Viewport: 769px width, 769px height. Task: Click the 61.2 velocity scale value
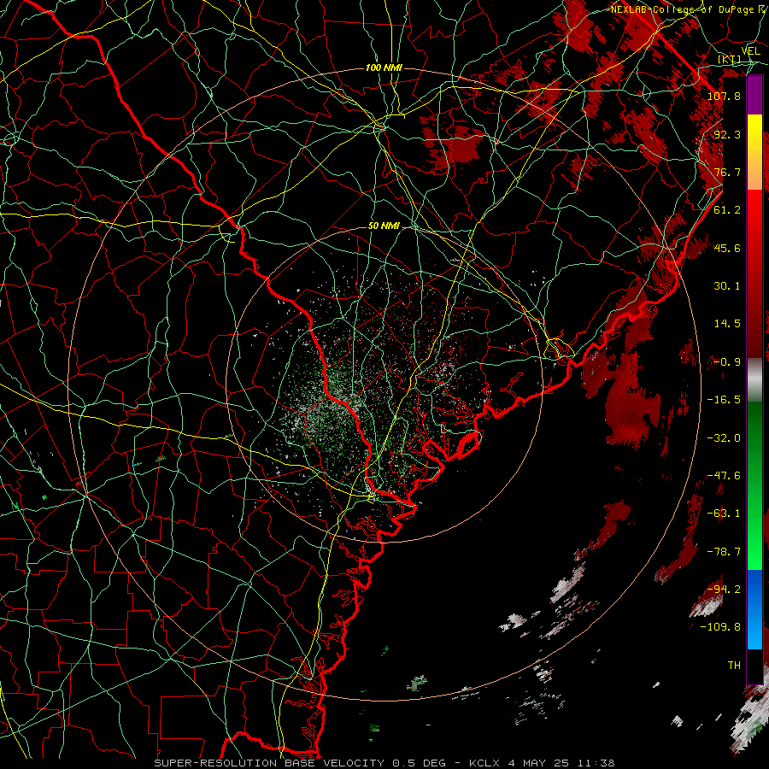point(727,210)
